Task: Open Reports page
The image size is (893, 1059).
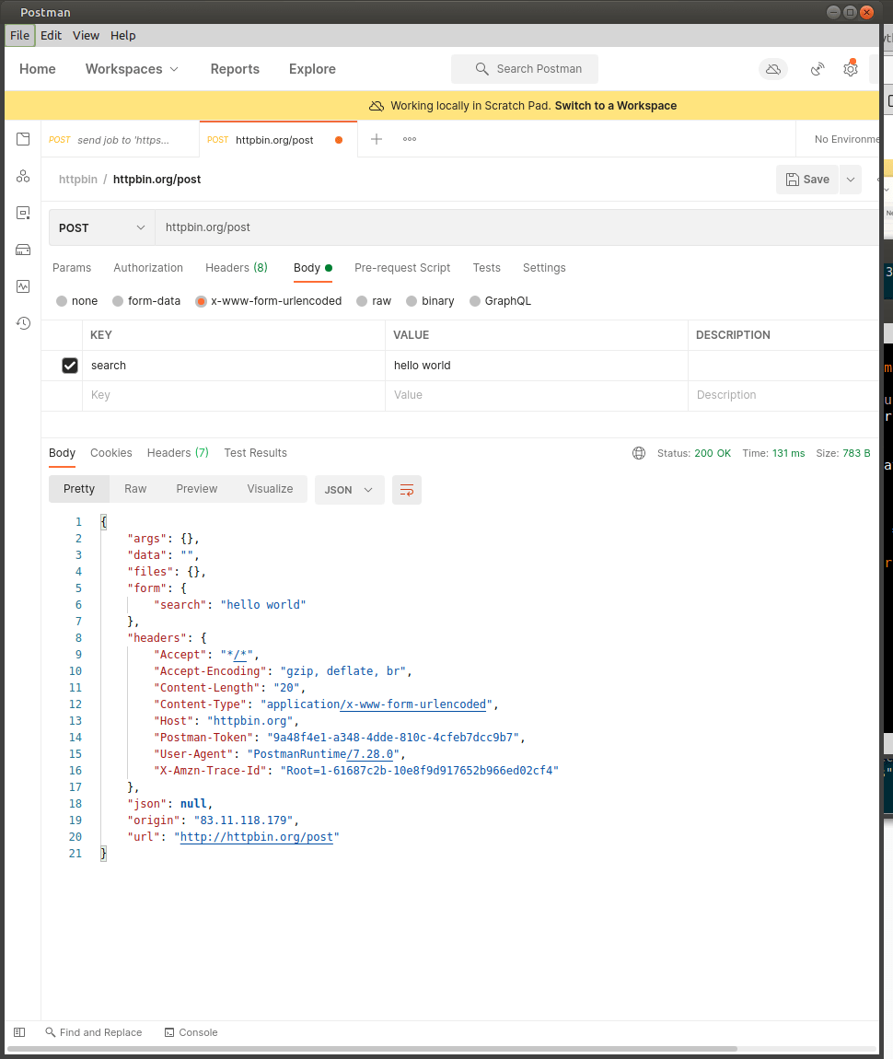Action: point(235,69)
